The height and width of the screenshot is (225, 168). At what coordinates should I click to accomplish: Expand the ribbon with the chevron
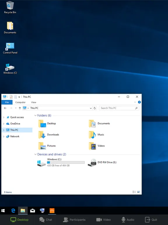click(x=135, y=102)
